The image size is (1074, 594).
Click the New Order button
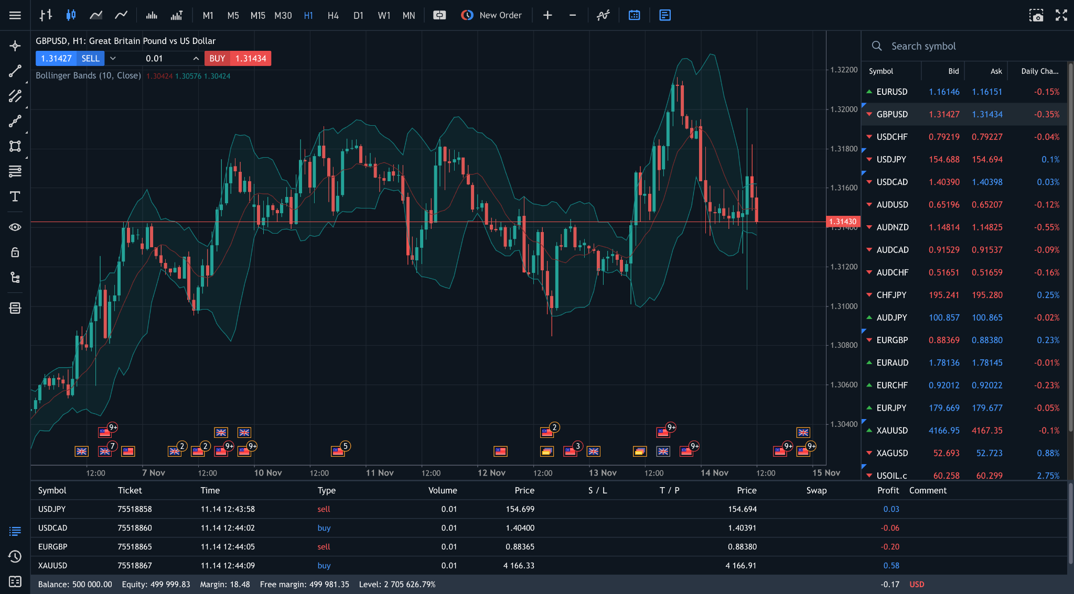coord(491,15)
